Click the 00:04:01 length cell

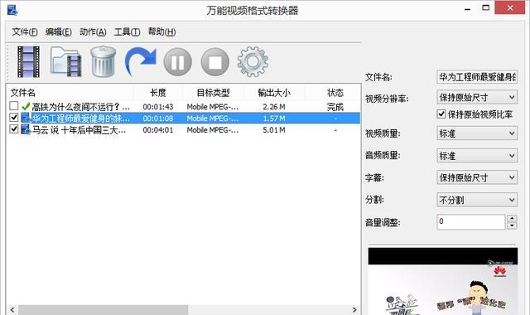point(158,130)
